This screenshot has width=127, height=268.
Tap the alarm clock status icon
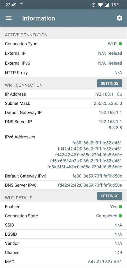pos(94,5)
